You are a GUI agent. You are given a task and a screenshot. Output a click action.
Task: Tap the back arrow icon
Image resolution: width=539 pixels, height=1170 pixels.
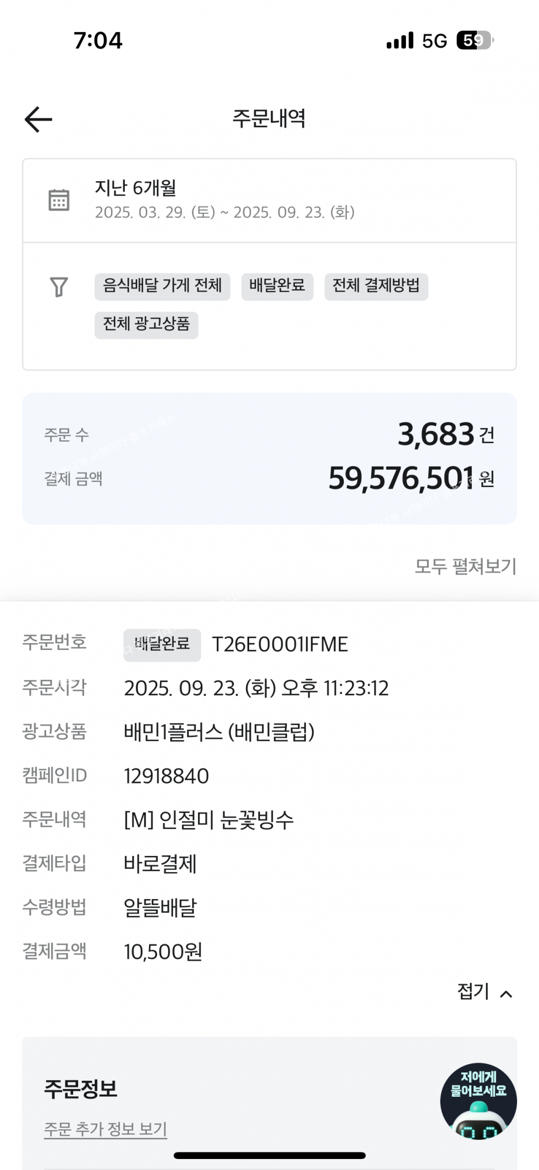tap(38, 119)
